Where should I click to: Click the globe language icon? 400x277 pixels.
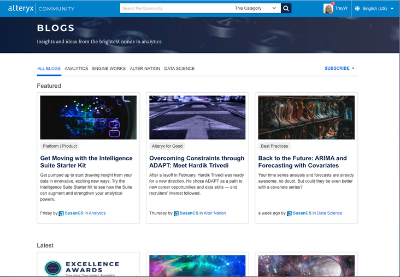357,8
